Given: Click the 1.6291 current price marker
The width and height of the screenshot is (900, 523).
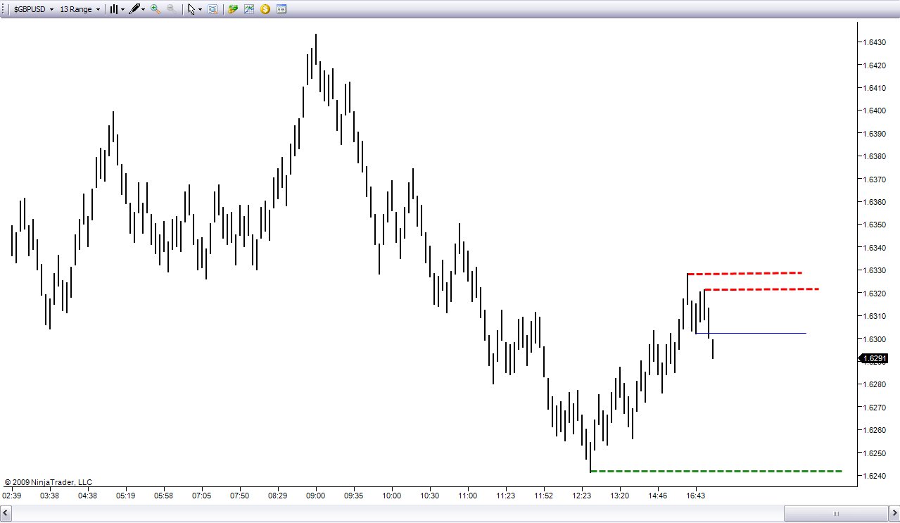Looking at the screenshot, I should pos(873,359).
